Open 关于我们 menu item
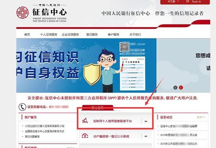 point(135,35)
